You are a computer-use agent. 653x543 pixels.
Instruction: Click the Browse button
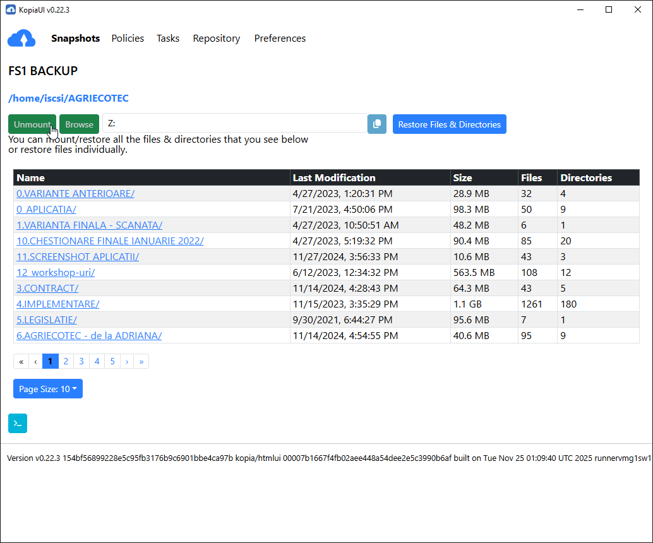pos(79,124)
